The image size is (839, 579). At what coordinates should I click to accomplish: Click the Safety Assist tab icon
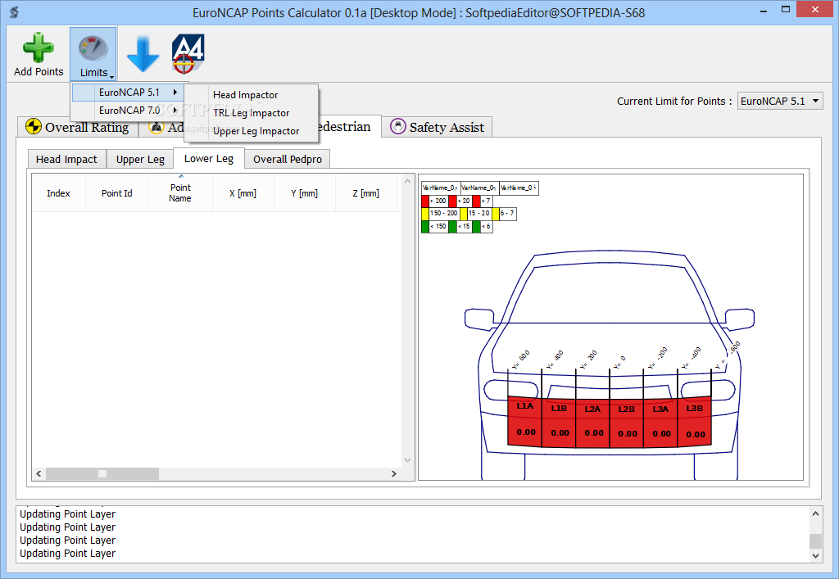click(x=397, y=126)
